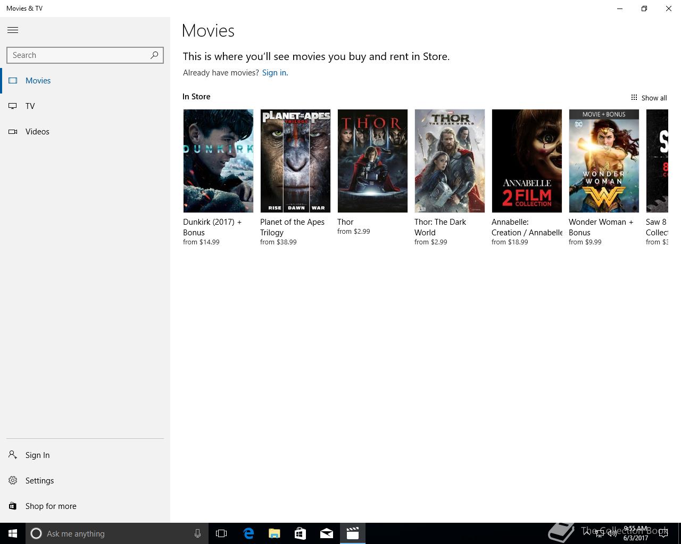Screen dimensions: 681x544
Task: Click the from $18.99 price
Action: coord(510,242)
